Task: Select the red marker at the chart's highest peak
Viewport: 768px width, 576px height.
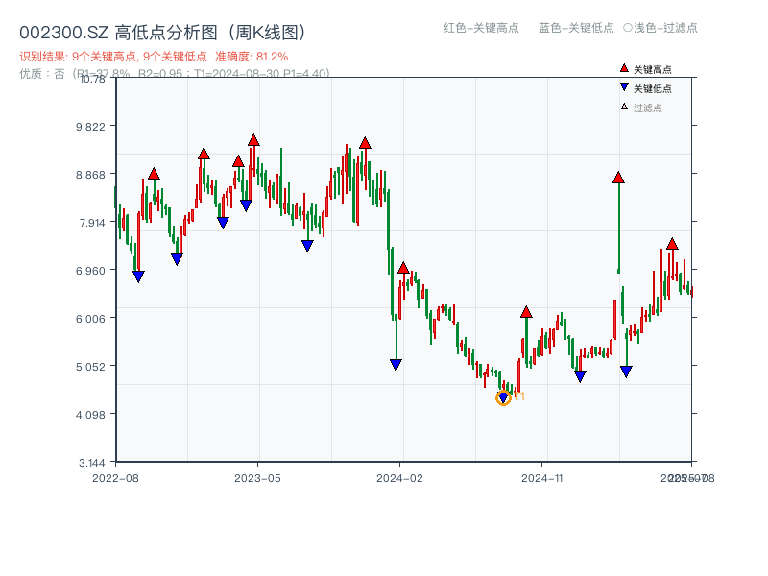Action: [x=252, y=137]
